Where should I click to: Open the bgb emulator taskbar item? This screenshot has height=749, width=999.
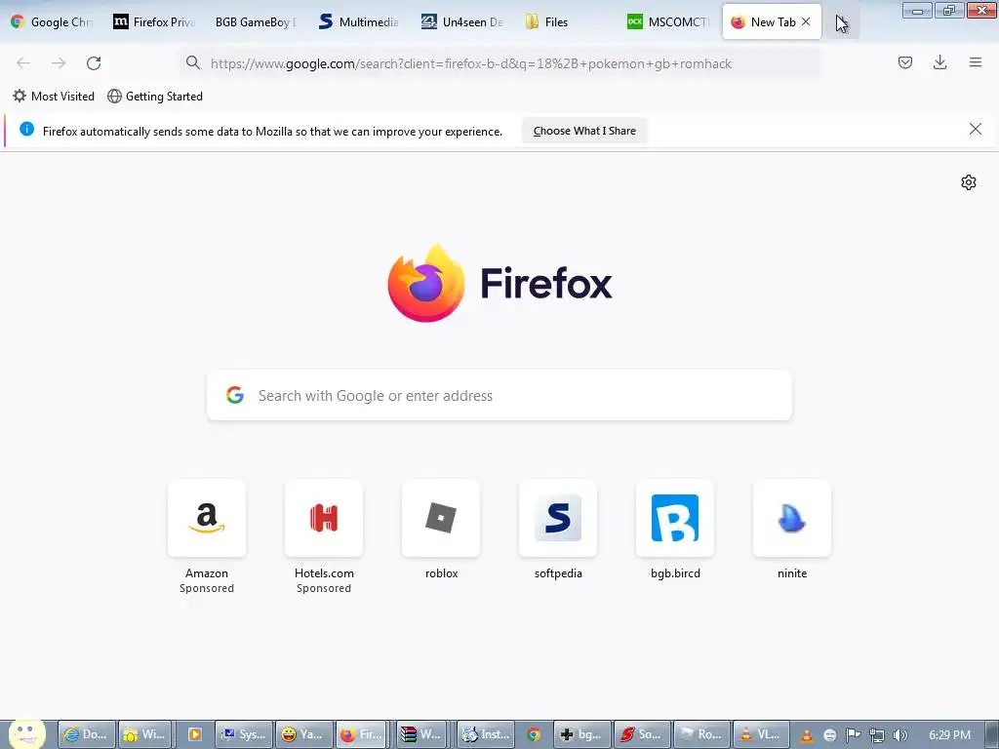582,734
